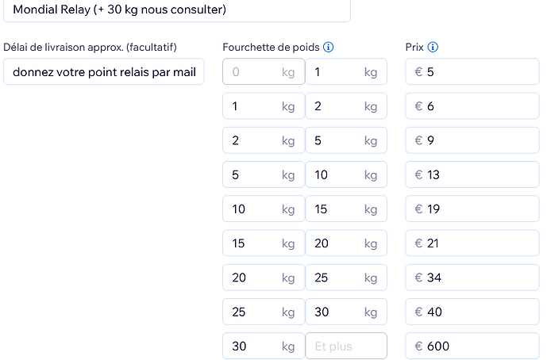Click the price field showing € 5

click(472, 72)
